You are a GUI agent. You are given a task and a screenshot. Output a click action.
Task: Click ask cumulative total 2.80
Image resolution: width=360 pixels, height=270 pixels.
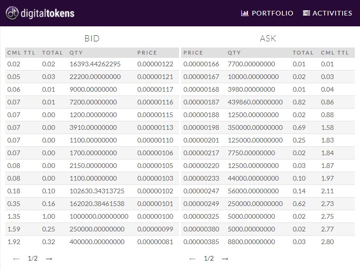327,242
